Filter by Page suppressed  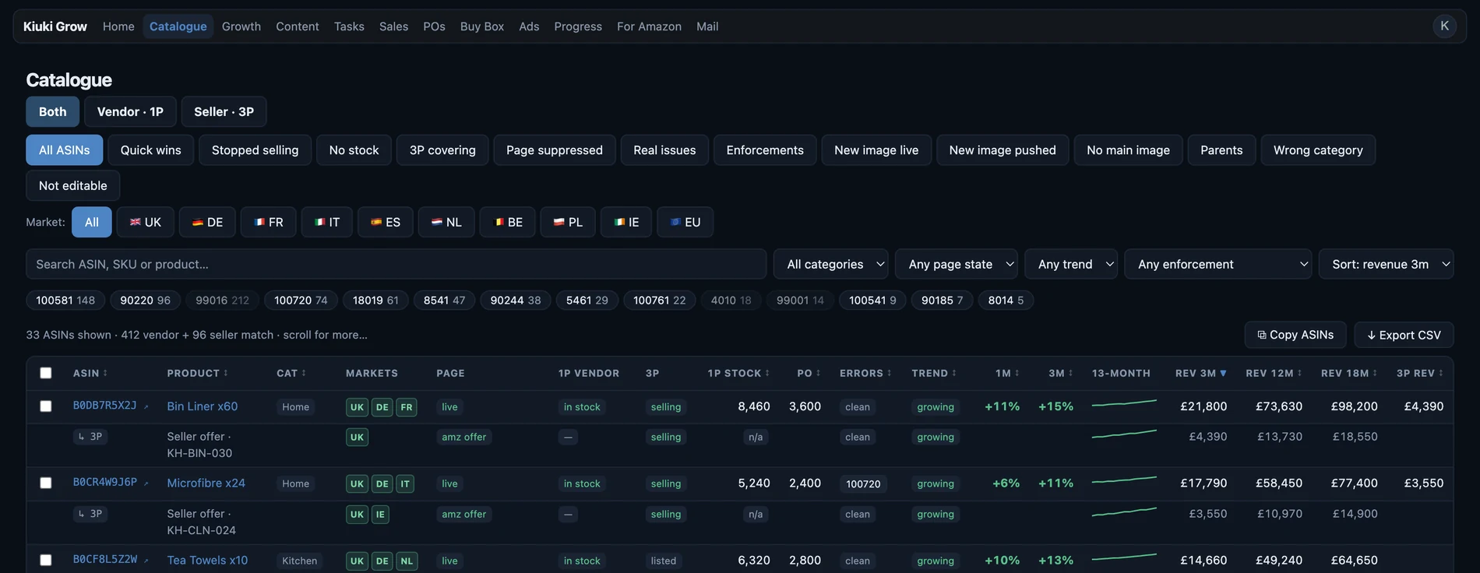click(x=555, y=149)
